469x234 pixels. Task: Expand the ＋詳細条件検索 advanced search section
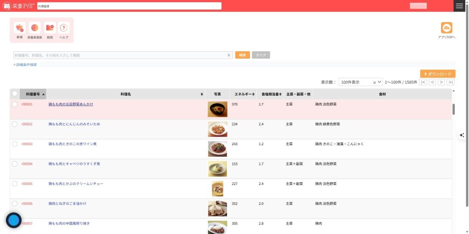25,65
